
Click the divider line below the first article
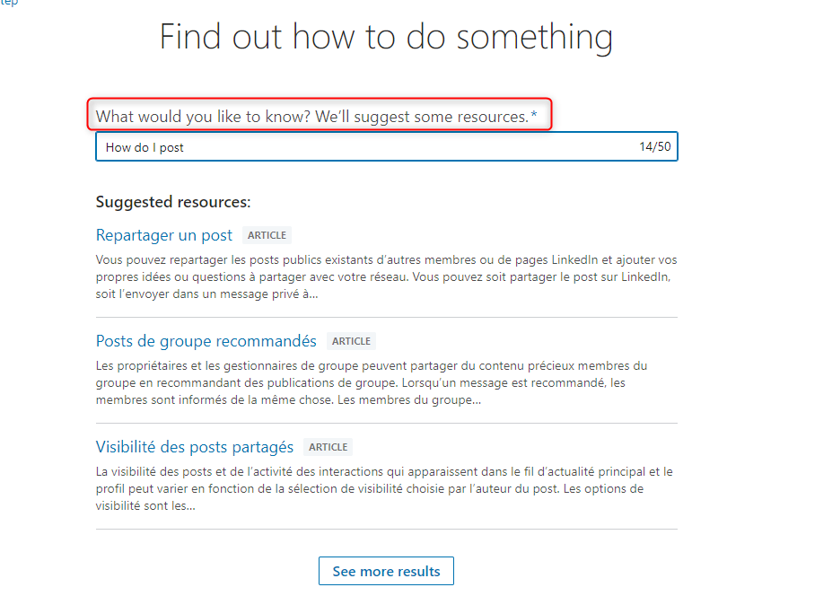pos(386,317)
